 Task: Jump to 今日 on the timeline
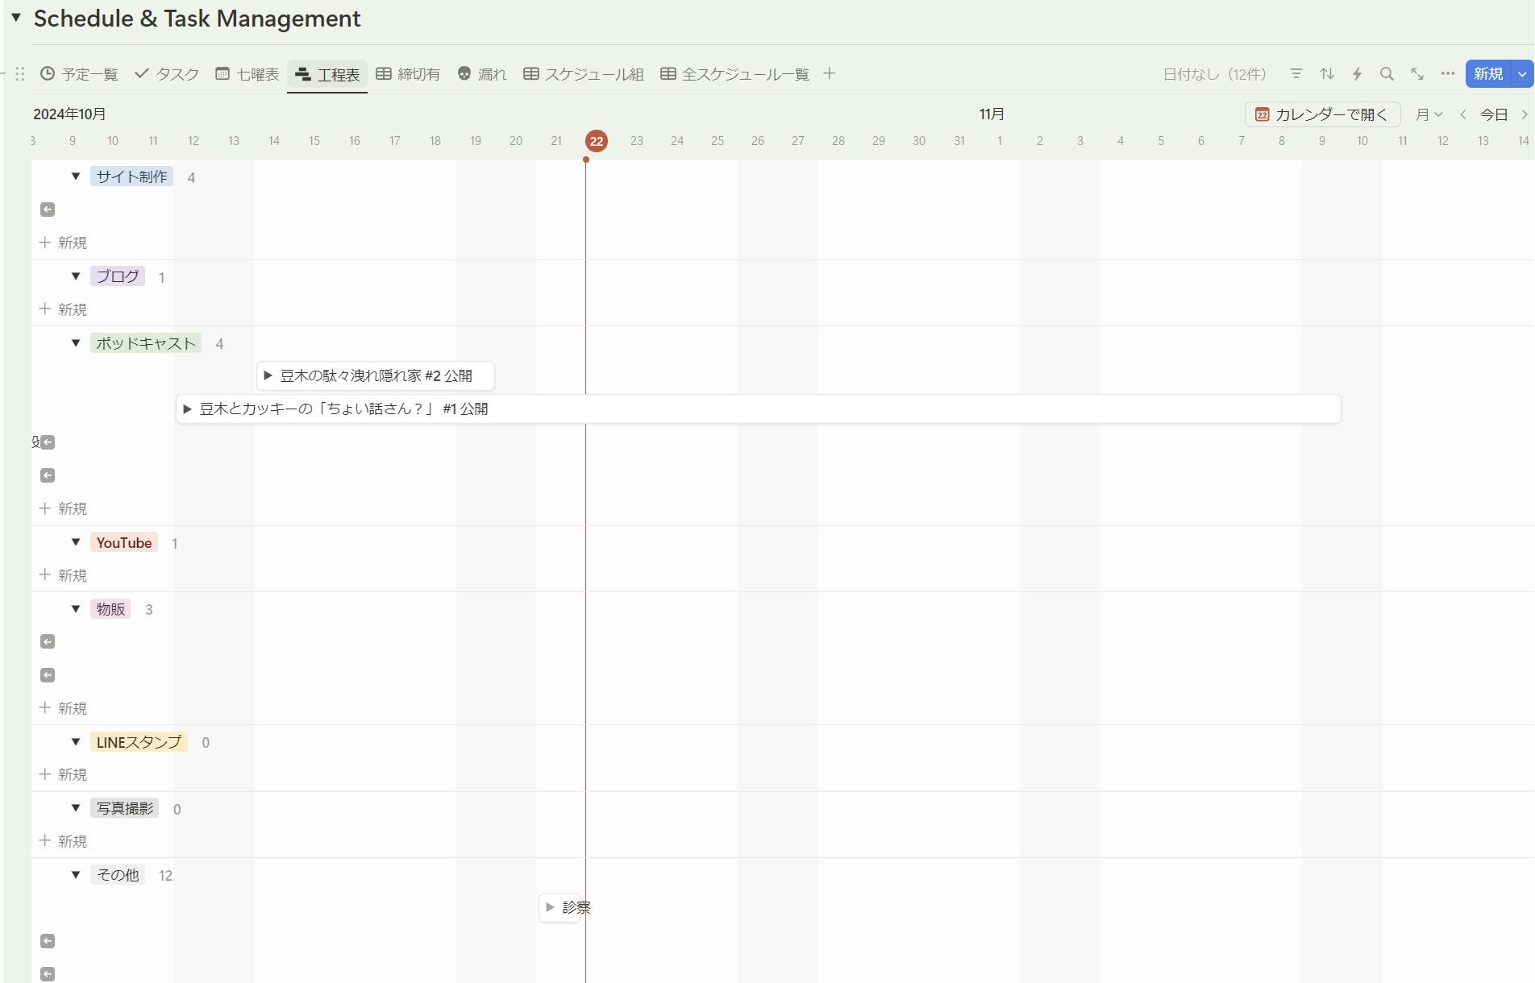point(1493,114)
